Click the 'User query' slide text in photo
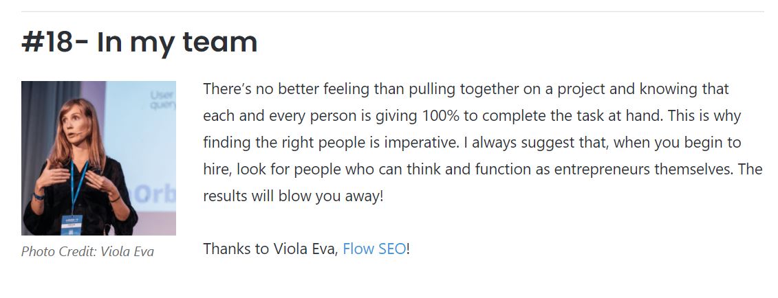The width and height of the screenshot is (778, 298). 163,101
